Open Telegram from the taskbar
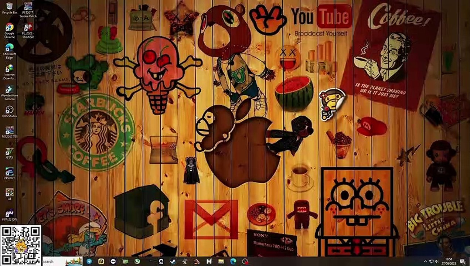 point(89,261)
